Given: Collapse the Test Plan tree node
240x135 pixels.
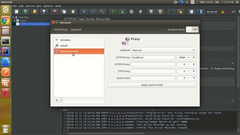Looking at the screenshot, I should click(x=13, y=17).
